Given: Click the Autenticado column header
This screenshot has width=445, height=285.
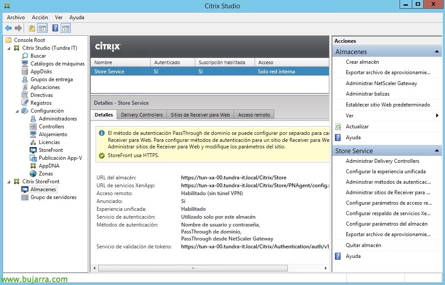Looking at the screenshot, I should 172,62.
